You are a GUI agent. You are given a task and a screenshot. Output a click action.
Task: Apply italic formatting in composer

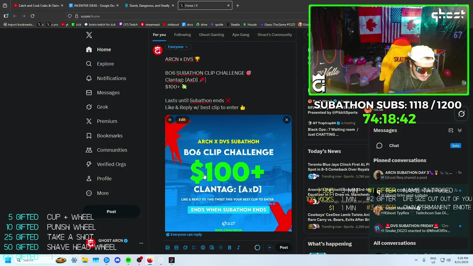point(238,248)
